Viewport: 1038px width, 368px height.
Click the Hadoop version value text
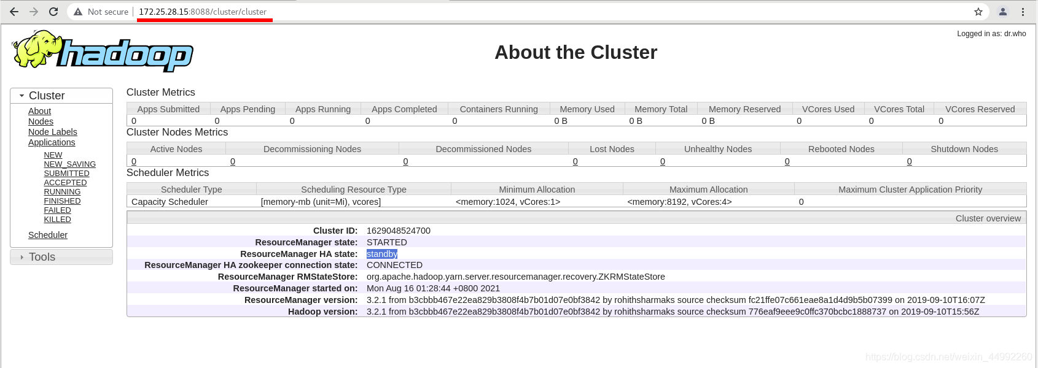pos(673,312)
